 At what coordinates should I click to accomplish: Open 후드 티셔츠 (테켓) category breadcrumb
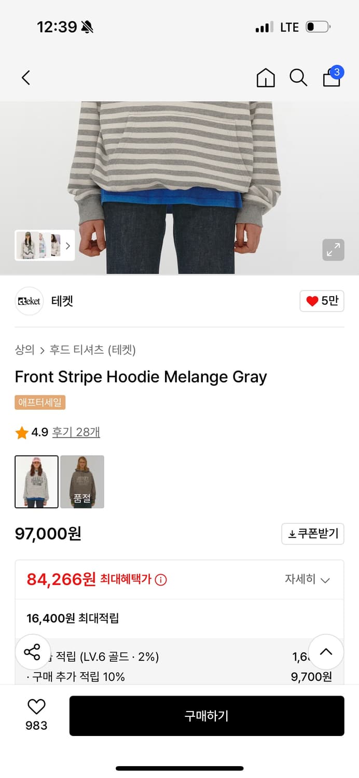tap(92, 350)
